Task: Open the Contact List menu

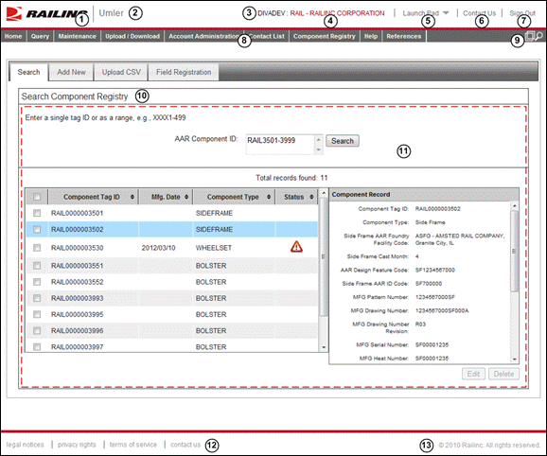Action: [x=267, y=36]
